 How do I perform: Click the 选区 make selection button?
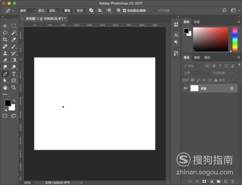53,10
